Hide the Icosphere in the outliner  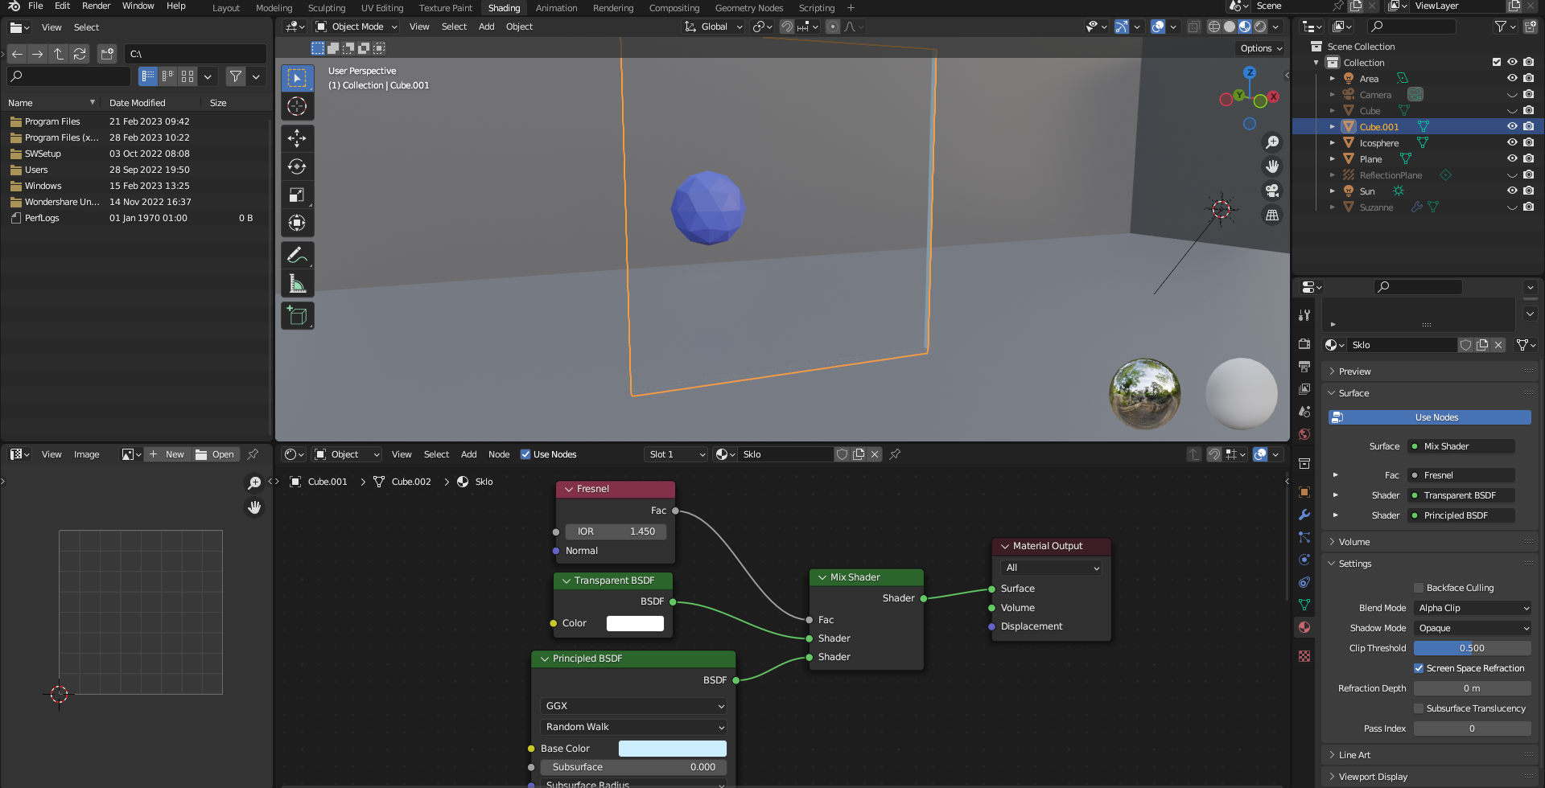point(1512,142)
